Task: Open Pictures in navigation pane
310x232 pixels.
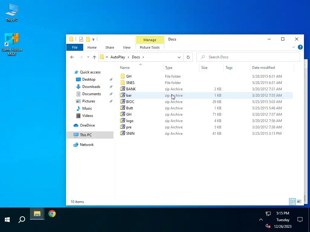Action: click(x=89, y=101)
